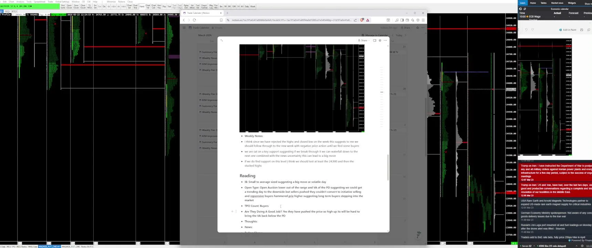Click the Brave shields lion icon
The height and width of the screenshot is (248, 592).
pos(362,20)
